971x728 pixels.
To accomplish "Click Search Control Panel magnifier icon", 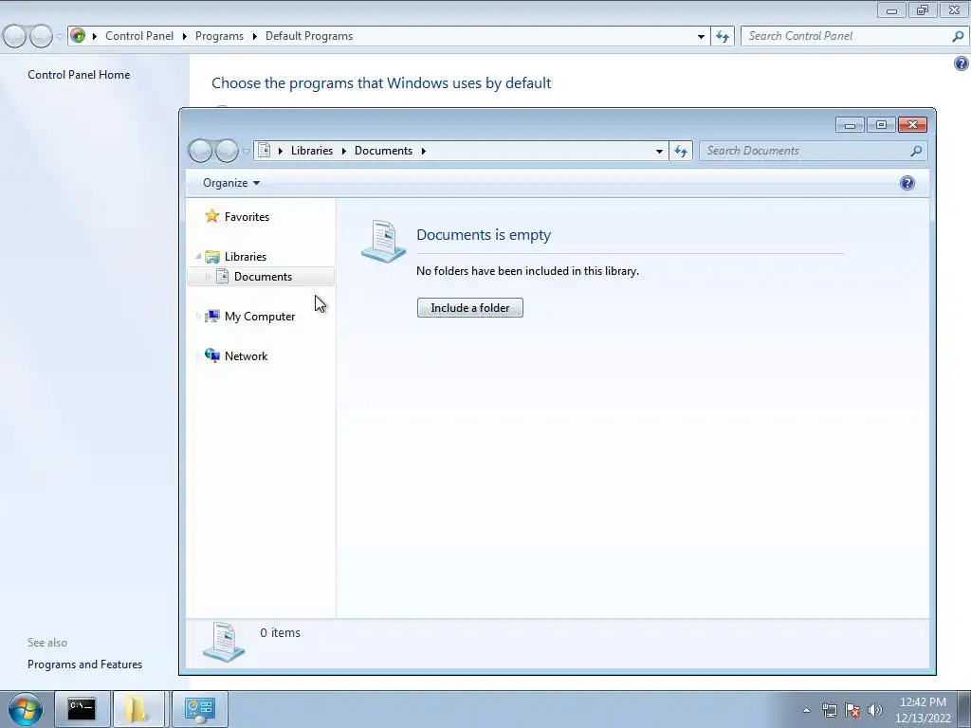I will 958,36.
